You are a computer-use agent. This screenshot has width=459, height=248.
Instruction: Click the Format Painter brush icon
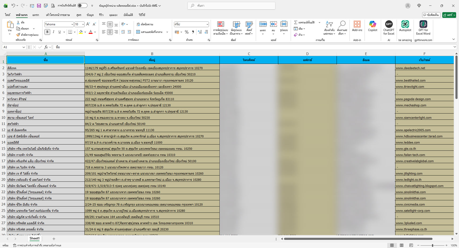18,35
